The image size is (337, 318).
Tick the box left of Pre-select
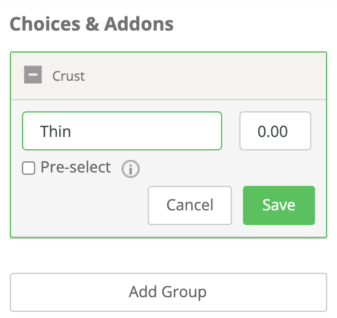(29, 168)
